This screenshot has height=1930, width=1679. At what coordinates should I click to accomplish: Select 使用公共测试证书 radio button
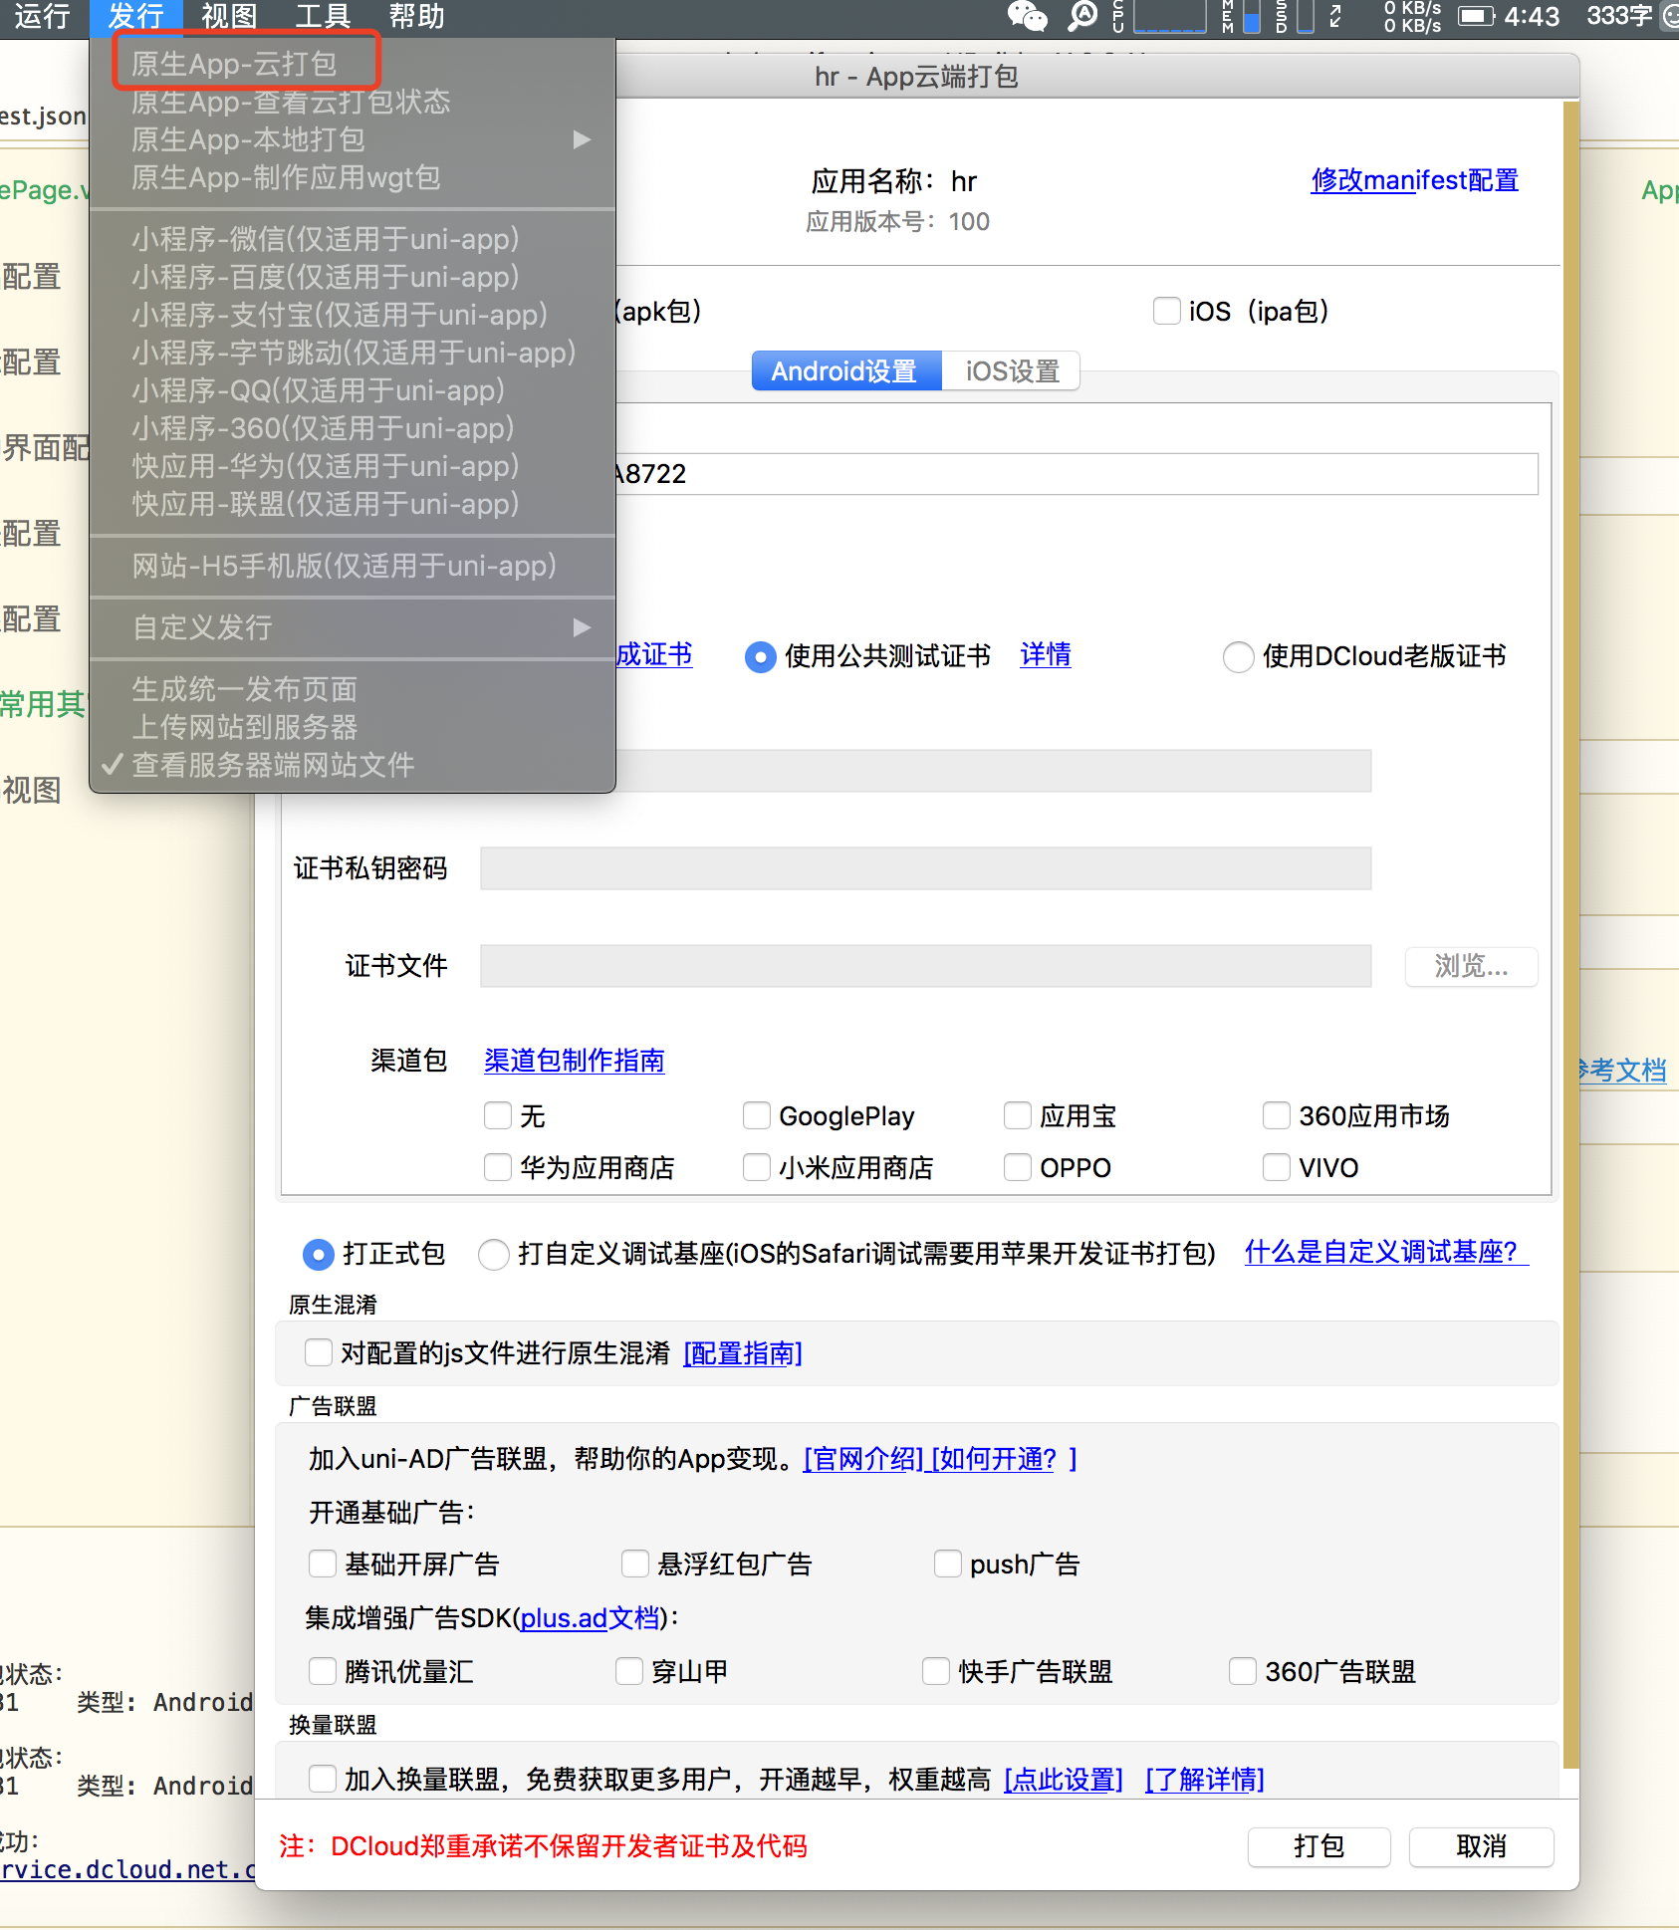760,657
